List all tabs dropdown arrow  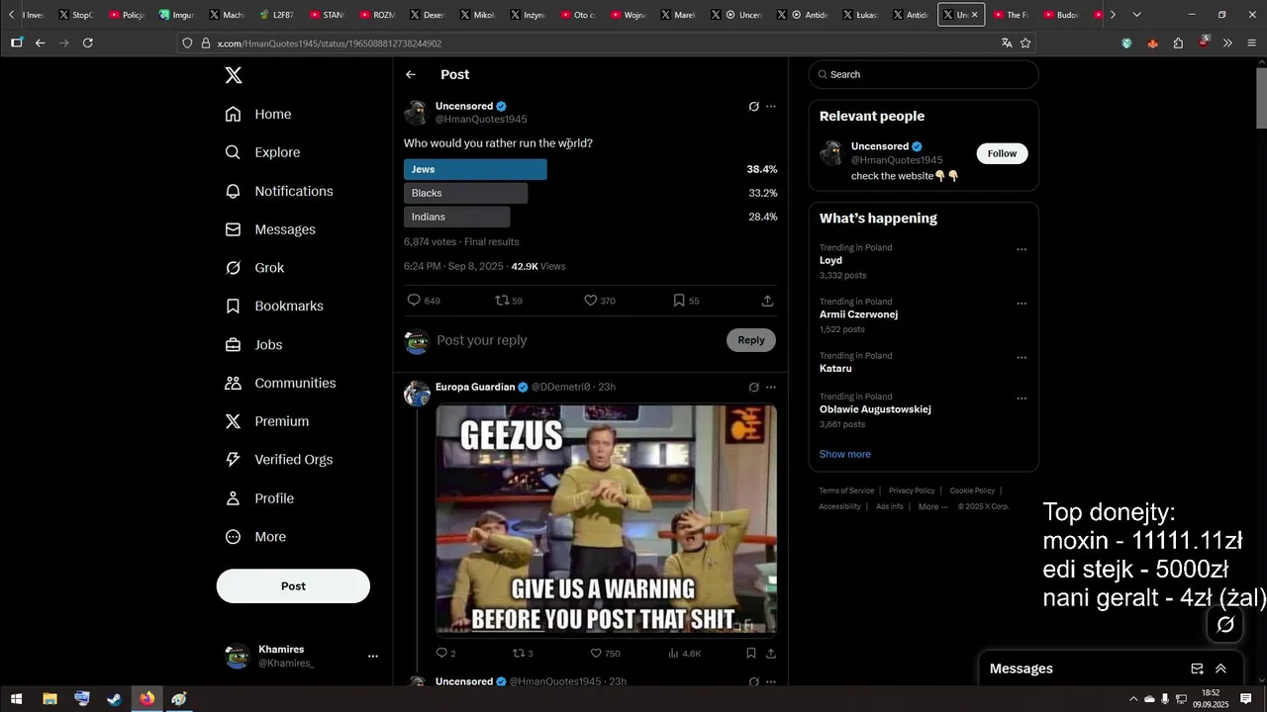coord(1136,15)
